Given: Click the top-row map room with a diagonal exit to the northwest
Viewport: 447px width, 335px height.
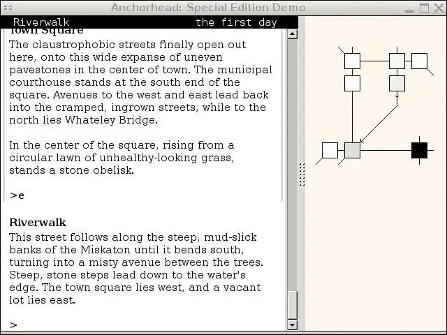Looking at the screenshot, I should 352,61.
